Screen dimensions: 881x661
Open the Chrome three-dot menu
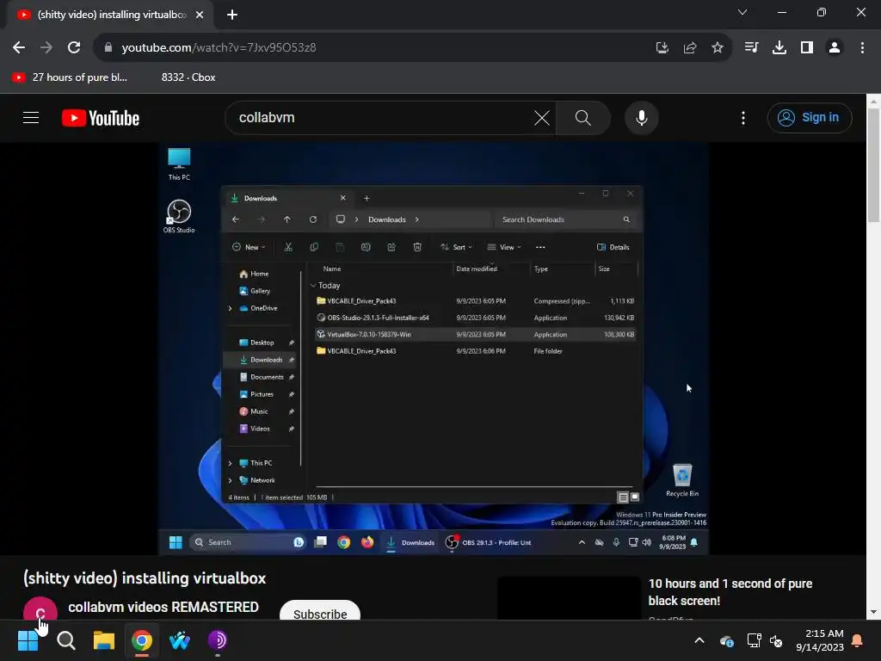click(862, 48)
